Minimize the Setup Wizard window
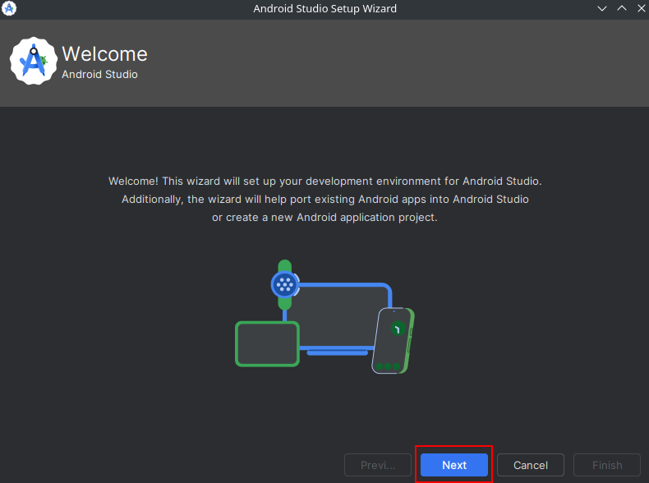The image size is (649, 483). (602, 8)
